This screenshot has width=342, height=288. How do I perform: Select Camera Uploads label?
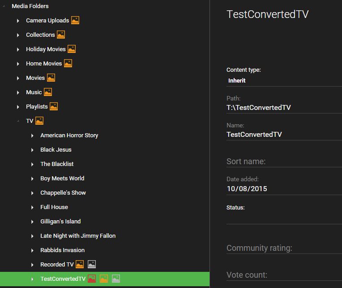pos(47,20)
